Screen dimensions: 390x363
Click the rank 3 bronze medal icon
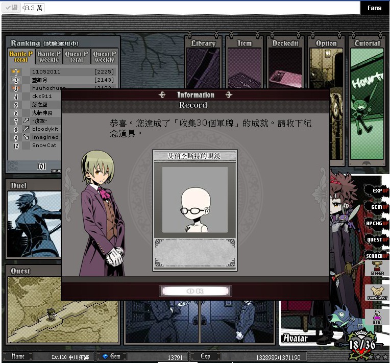(x=16, y=88)
